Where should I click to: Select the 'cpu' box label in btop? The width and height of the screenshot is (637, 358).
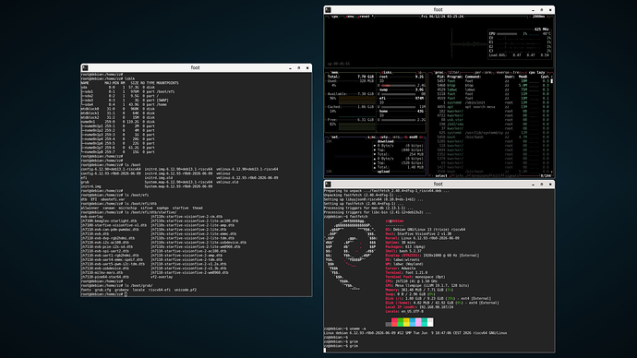[x=335, y=17]
